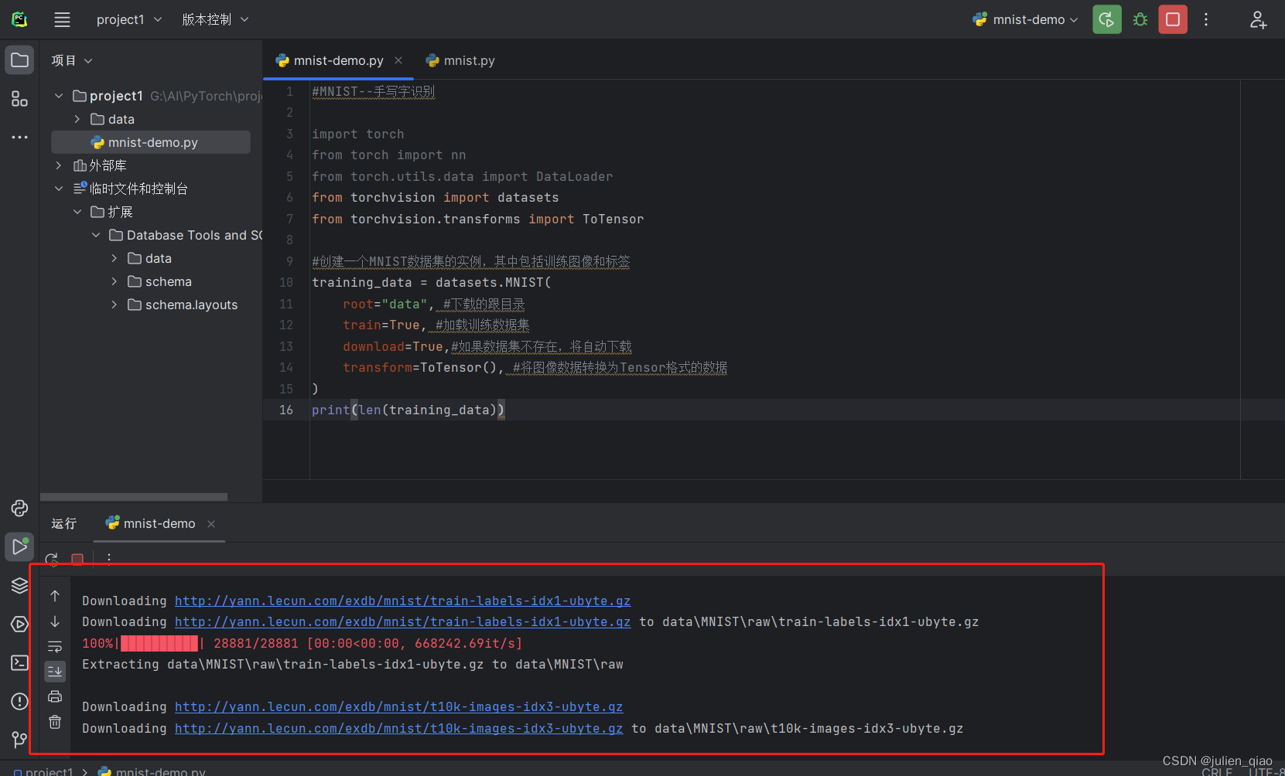The image size is (1285, 776).
Task: Clear console with the trash icon
Action: 55,722
